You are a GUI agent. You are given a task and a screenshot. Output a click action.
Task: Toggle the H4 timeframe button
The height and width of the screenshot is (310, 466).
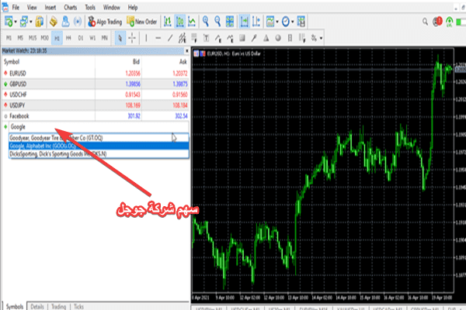tap(68, 36)
